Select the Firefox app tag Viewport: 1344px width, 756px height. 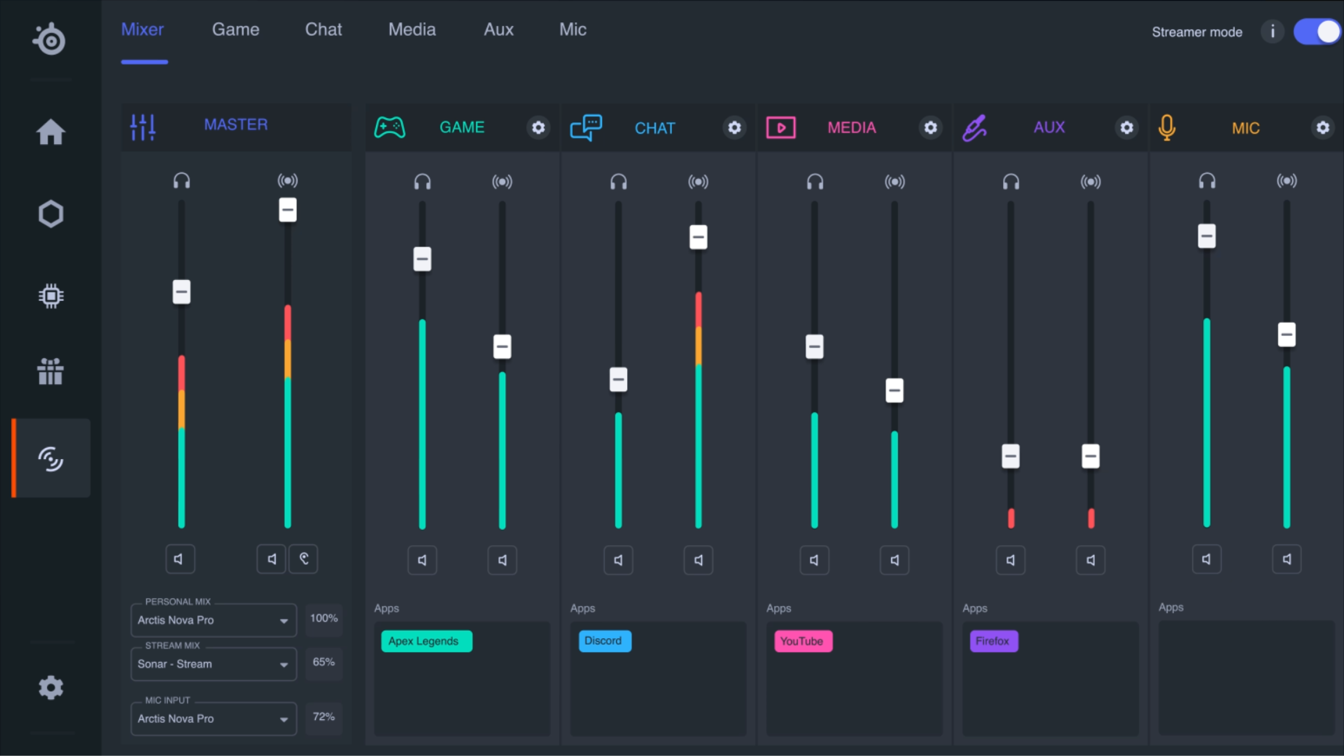point(994,641)
